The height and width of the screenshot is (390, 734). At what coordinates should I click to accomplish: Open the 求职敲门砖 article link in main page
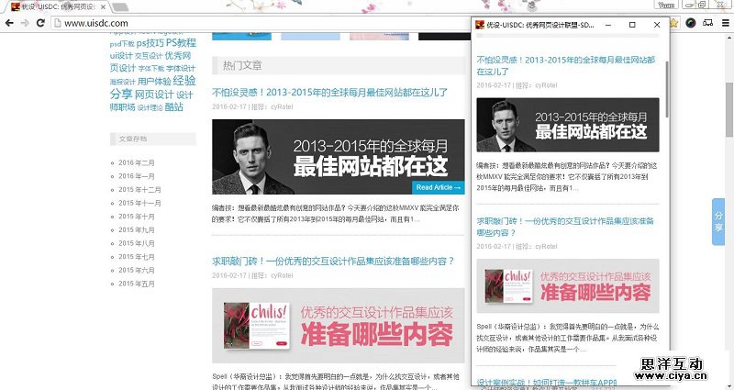coord(332,262)
